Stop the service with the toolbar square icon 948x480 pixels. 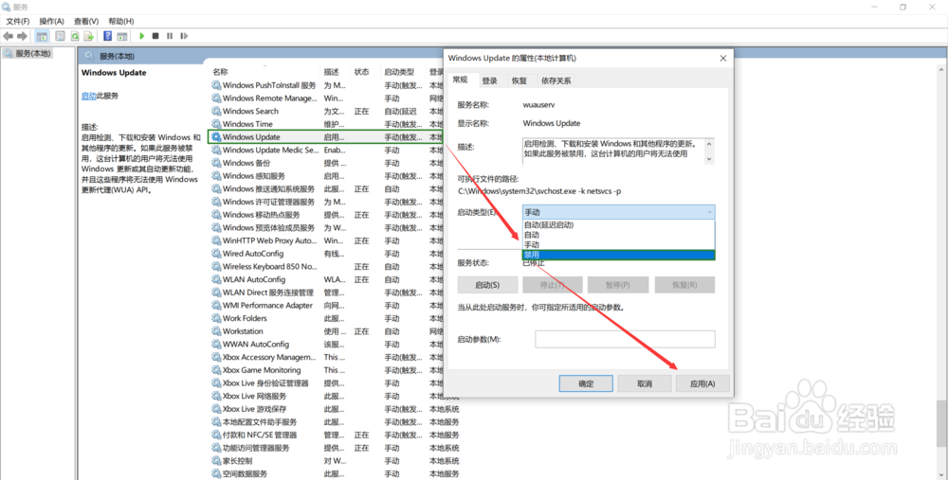(155, 36)
